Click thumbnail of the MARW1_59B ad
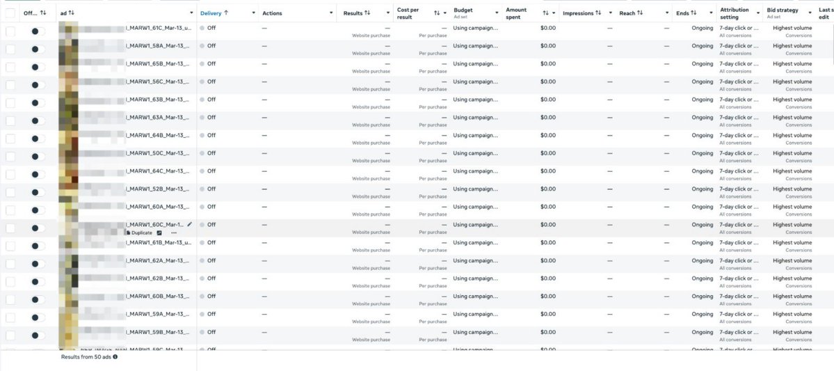This screenshot has height=371, width=834. pyautogui.click(x=69, y=336)
